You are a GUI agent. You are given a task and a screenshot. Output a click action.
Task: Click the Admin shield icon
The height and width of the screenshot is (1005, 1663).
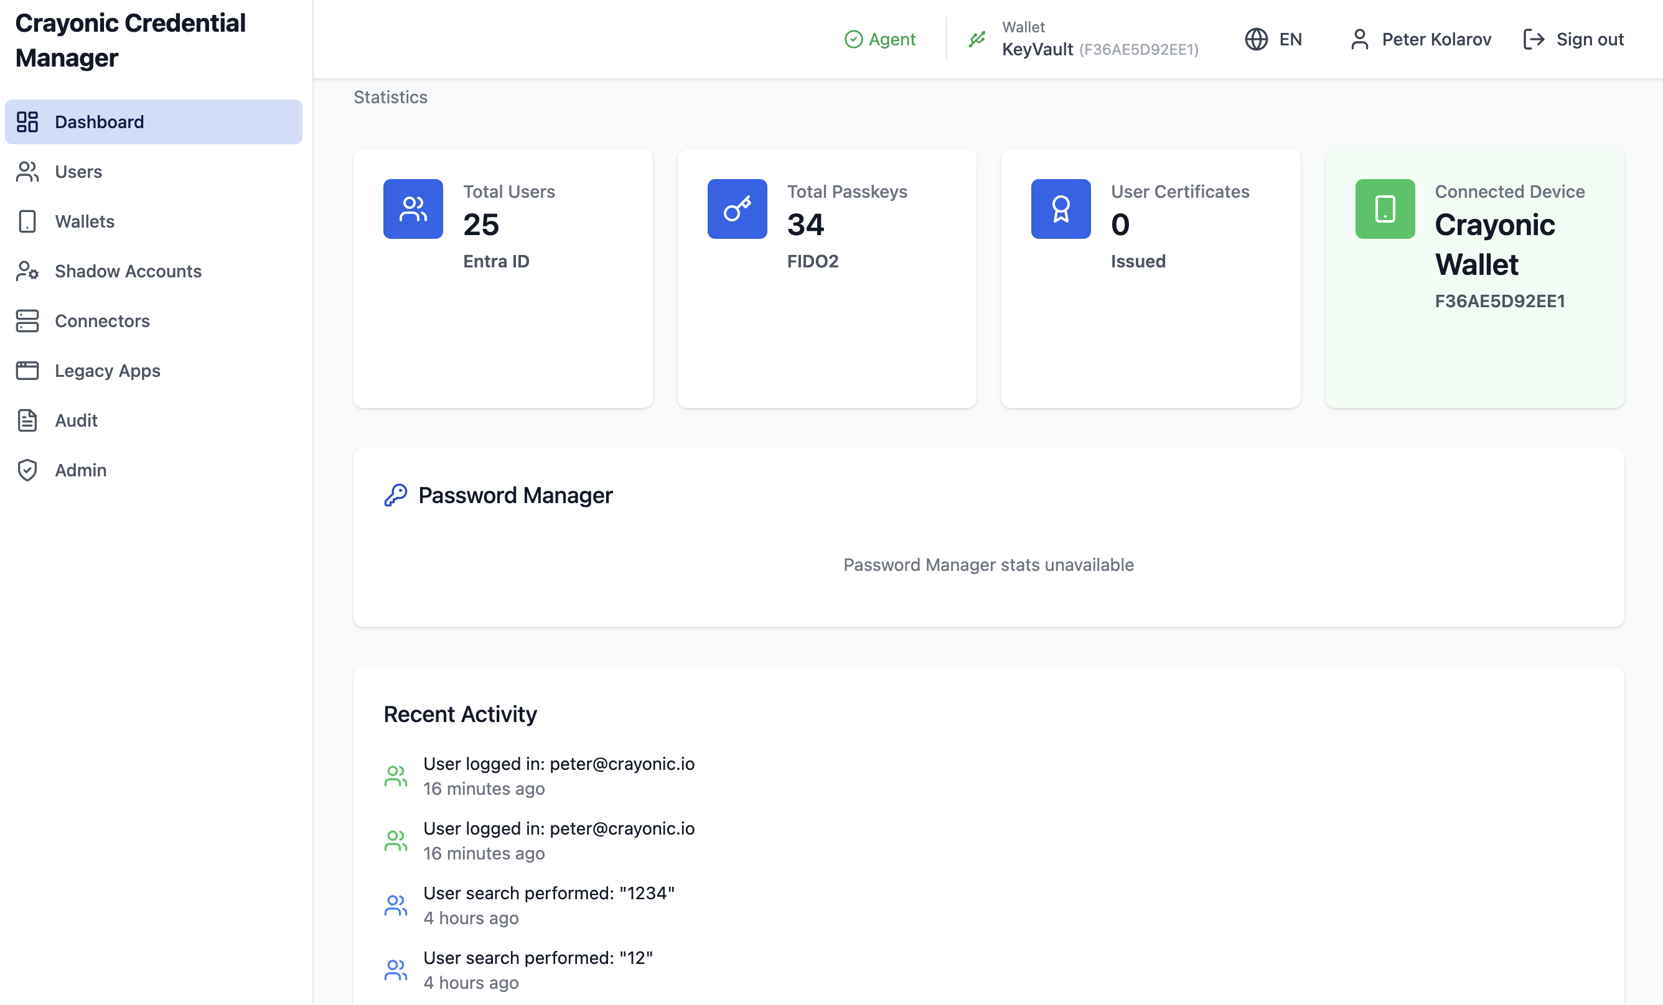click(x=27, y=470)
